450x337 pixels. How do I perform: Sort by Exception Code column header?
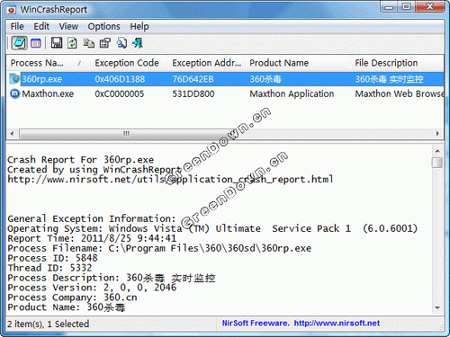click(129, 63)
